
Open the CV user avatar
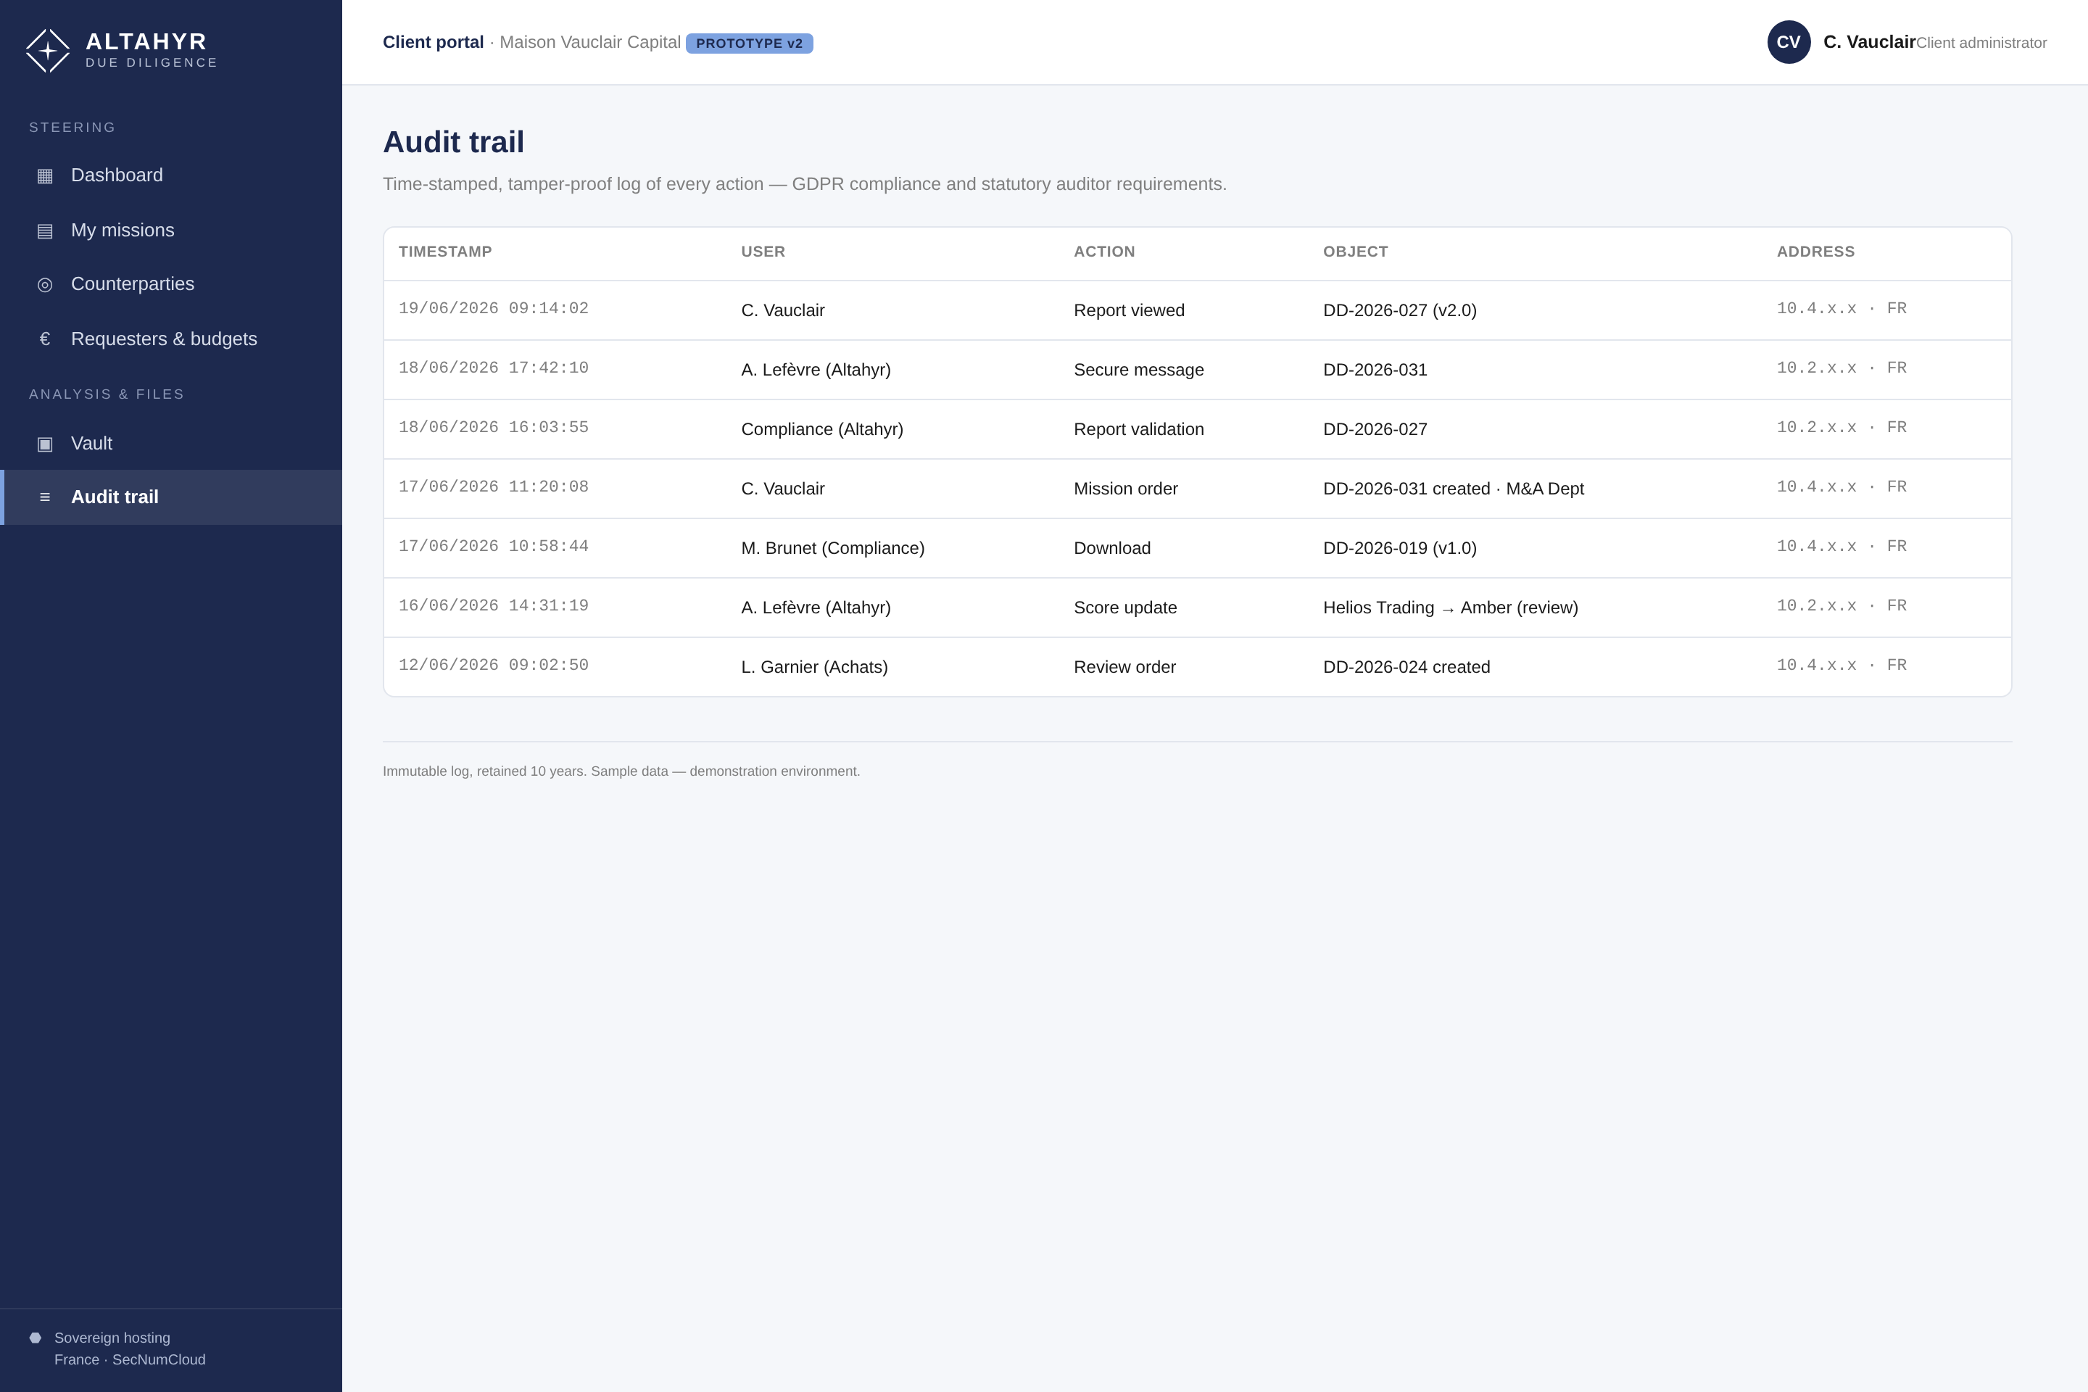[x=1789, y=42]
